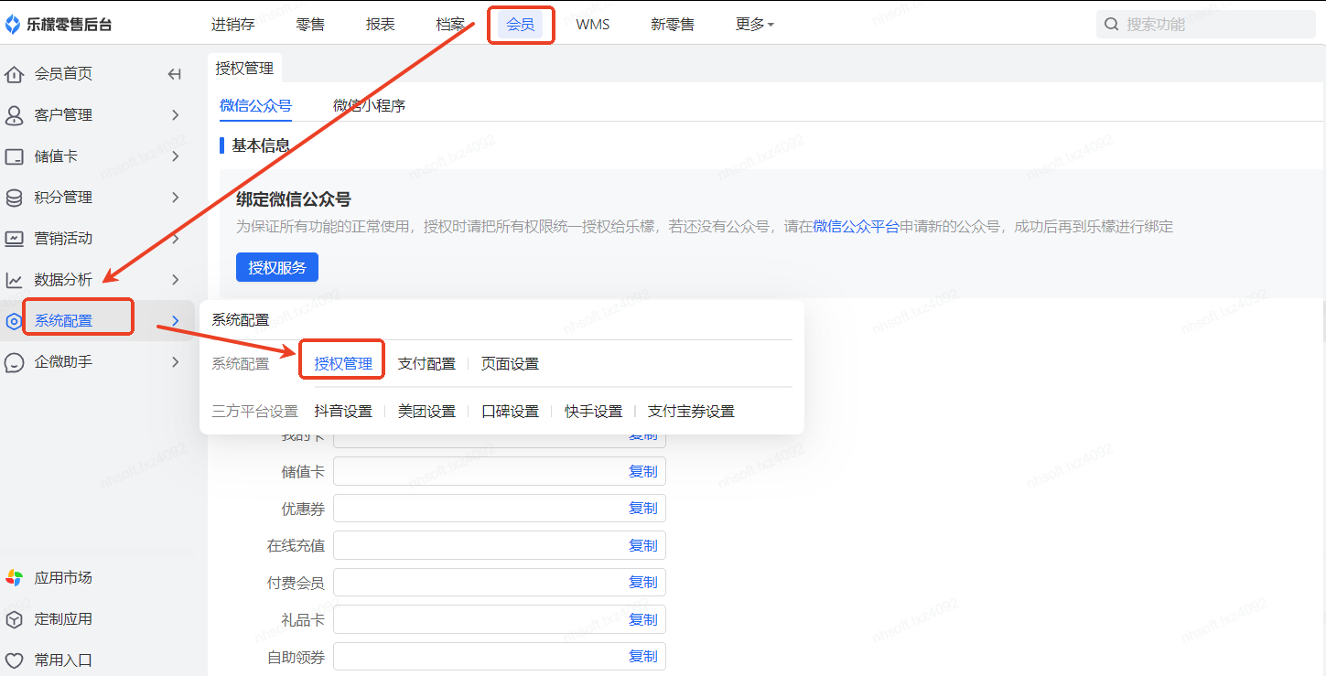1326x676 pixels.
Task: Click the 积分管理 stacked coins icon
Action: (x=14, y=198)
